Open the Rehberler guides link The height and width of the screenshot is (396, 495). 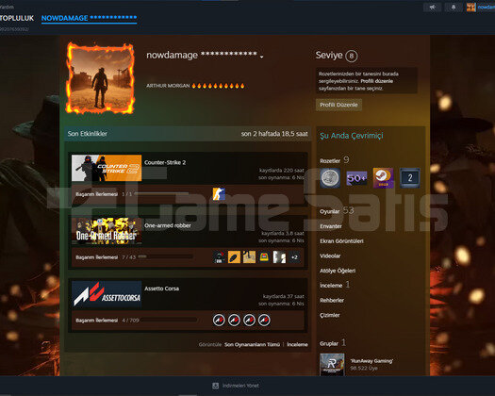(332, 301)
